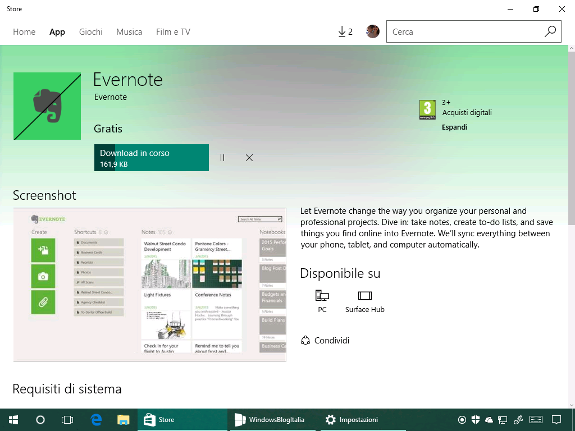This screenshot has height=431, width=575.
Task: Click the Evernote app title
Action: pos(127,80)
